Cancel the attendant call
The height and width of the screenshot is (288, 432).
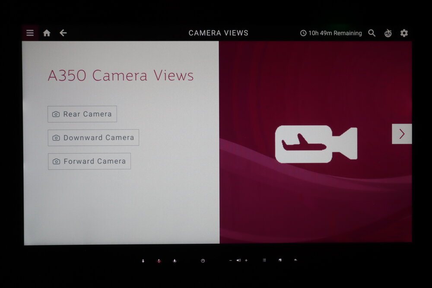pos(159,260)
